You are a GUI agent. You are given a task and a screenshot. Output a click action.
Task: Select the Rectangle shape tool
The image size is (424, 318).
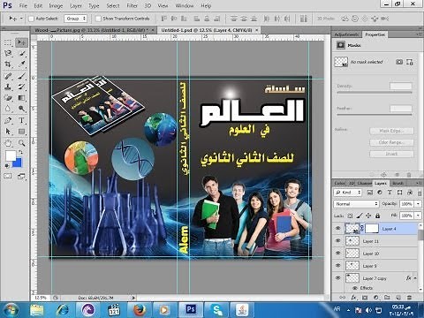[x=21, y=132]
